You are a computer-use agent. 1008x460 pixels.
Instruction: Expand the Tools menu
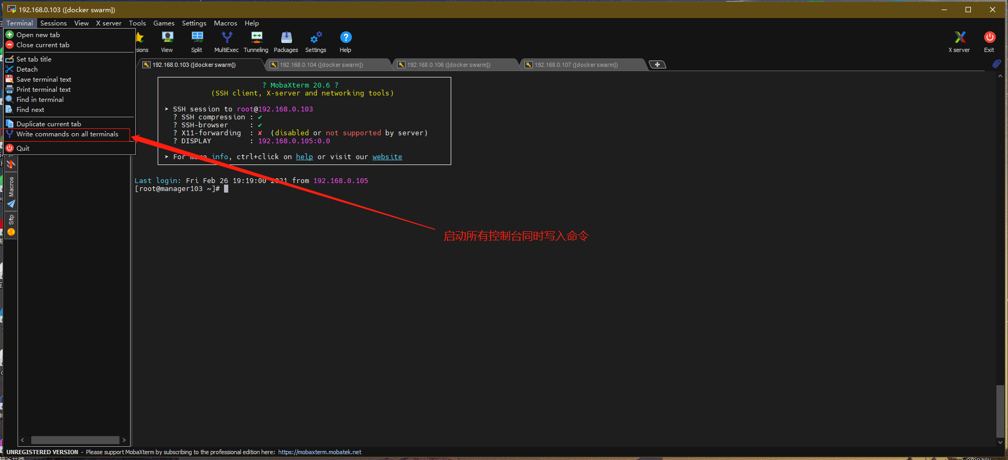(137, 23)
